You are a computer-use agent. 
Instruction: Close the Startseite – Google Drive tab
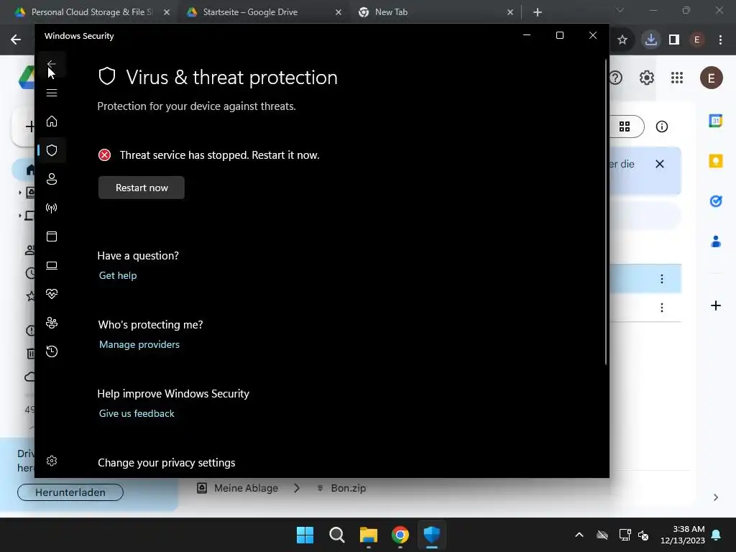(339, 13)
